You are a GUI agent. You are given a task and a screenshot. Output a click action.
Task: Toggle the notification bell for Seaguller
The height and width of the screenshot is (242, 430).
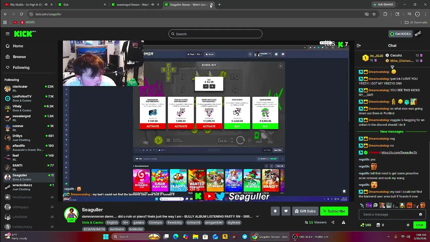[275, 211]
